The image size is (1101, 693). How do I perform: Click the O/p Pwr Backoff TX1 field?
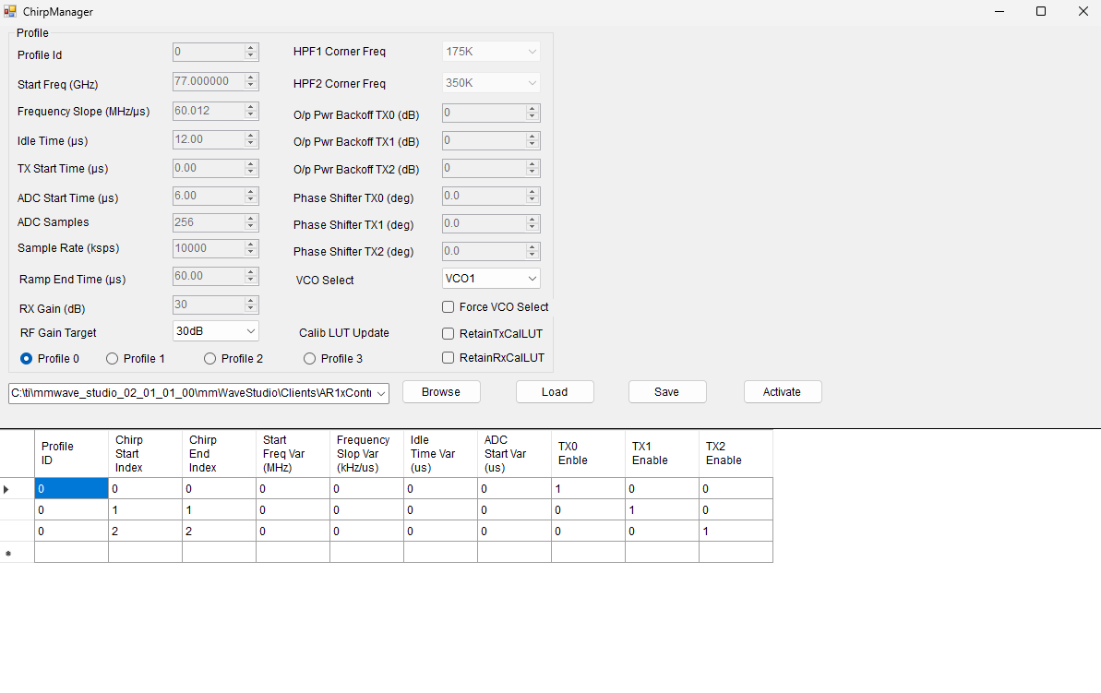[x=491, y=141]
